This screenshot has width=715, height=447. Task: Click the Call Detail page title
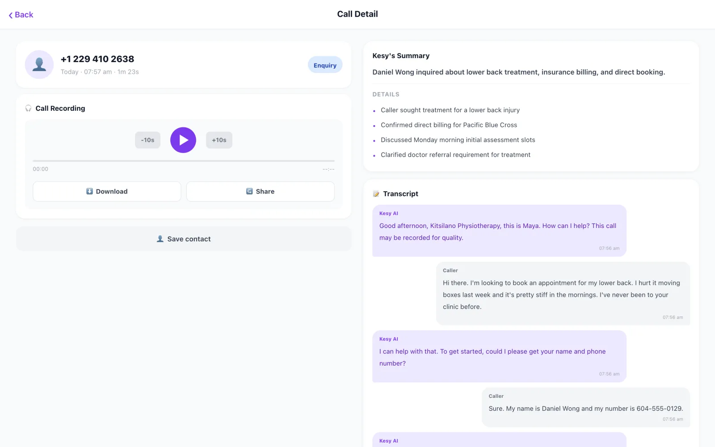(x=357, y=14)
